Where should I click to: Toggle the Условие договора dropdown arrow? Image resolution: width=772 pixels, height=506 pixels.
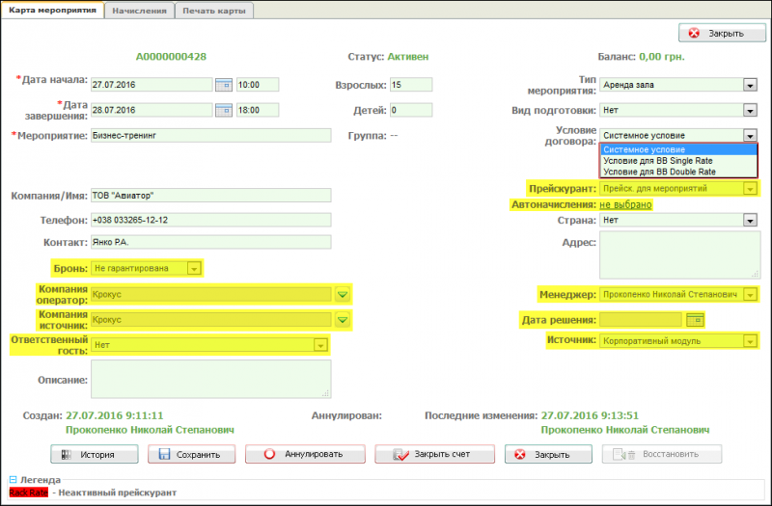pyautogui.click(x=750, y=136)
